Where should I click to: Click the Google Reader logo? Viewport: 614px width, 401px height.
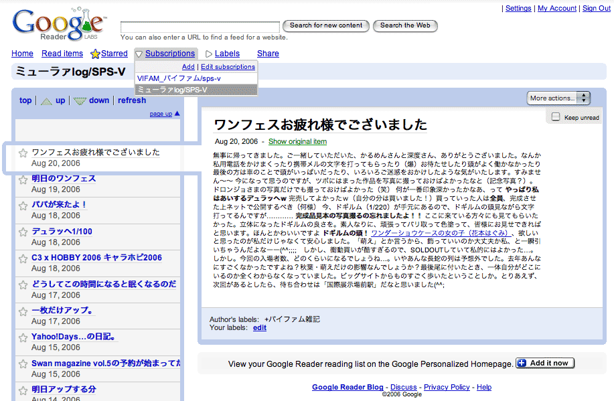59,25
